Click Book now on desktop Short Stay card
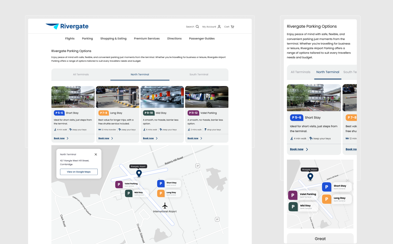The height and width of the screenshot is (244, 393). click(59, 138)
